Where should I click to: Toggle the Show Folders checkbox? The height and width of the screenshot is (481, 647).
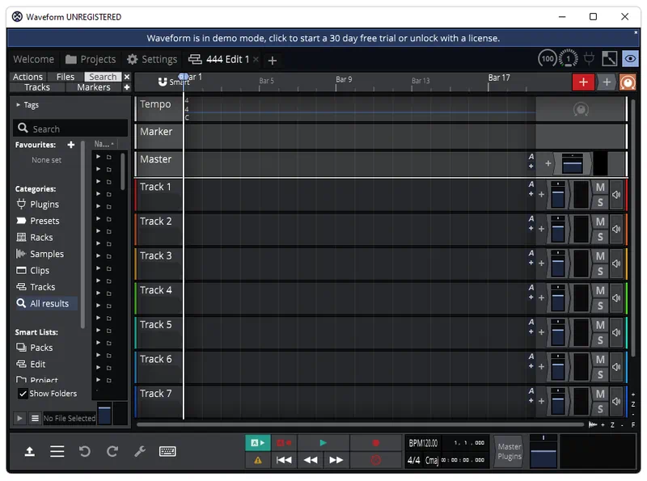coord(23,394)
